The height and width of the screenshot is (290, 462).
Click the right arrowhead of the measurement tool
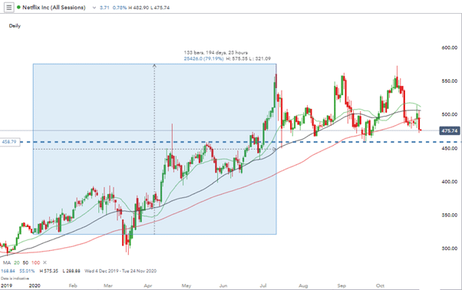275,150
